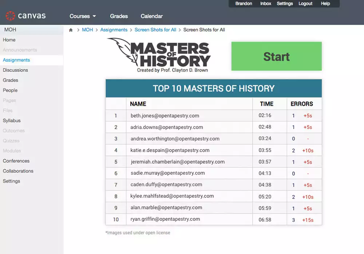364x254 pixels.
Task: Click the 06:58 time cell
Action: [265, 220]
